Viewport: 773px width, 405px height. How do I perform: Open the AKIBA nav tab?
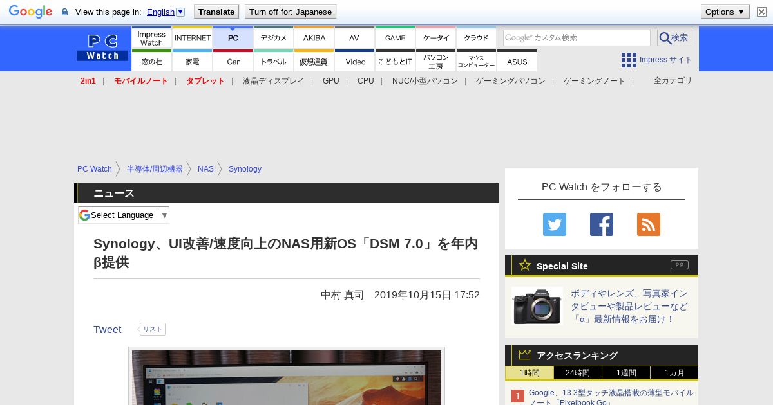(x=314, y=37)
